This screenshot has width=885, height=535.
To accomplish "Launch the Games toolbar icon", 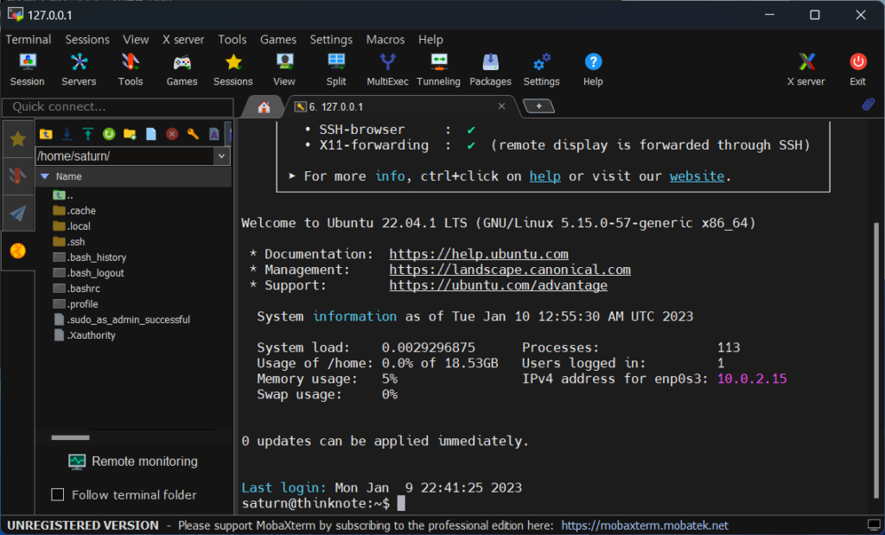I will 181,69.
